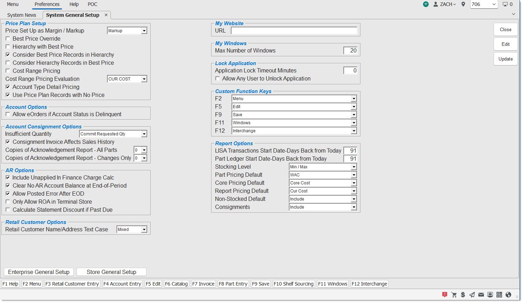This screenshot has height=302, width=522.
Task: Click the F10 Shelf Sourcing shortcut
Action: coord(293,284)
